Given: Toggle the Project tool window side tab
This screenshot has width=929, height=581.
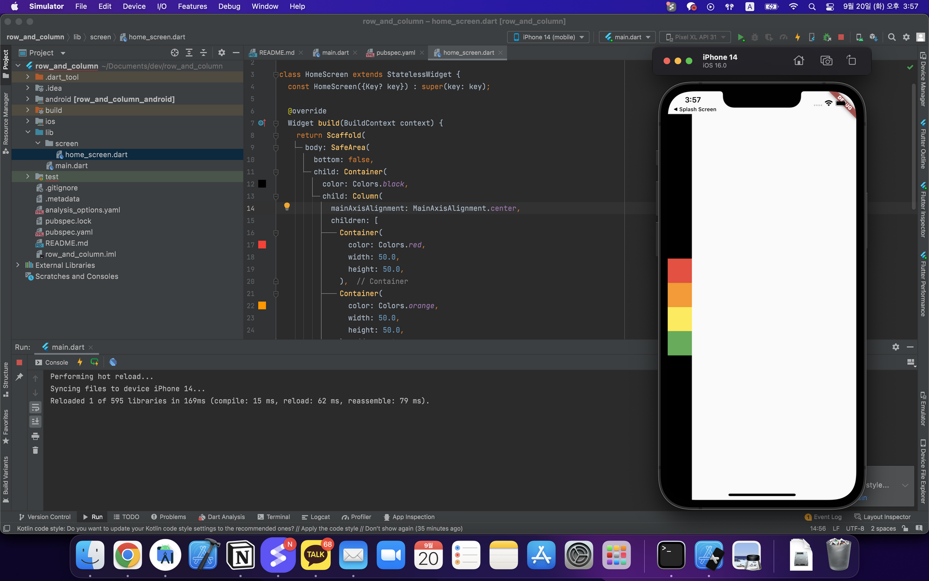Looking at the screenshot, I should point(6,63).
